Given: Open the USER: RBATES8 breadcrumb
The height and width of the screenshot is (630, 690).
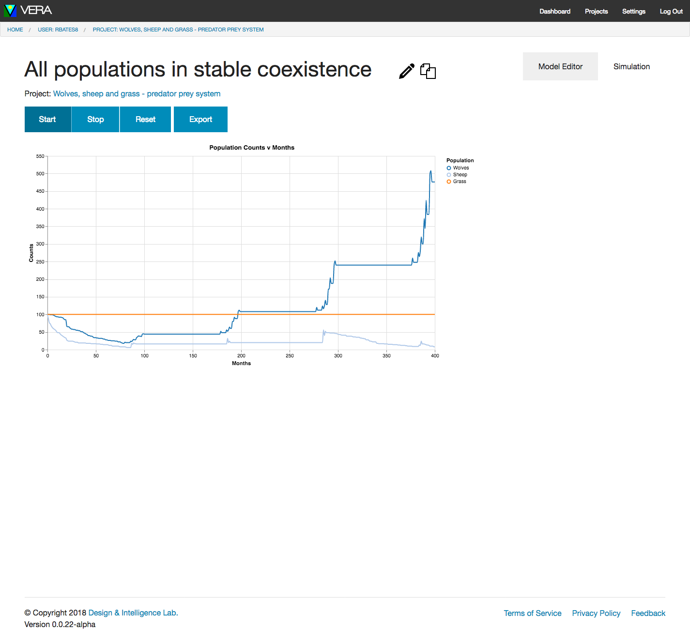Looking at the screenshot, I should 58,30.
